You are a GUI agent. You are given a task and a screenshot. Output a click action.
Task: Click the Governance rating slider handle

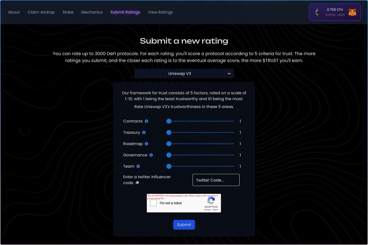tap(169, 155)
